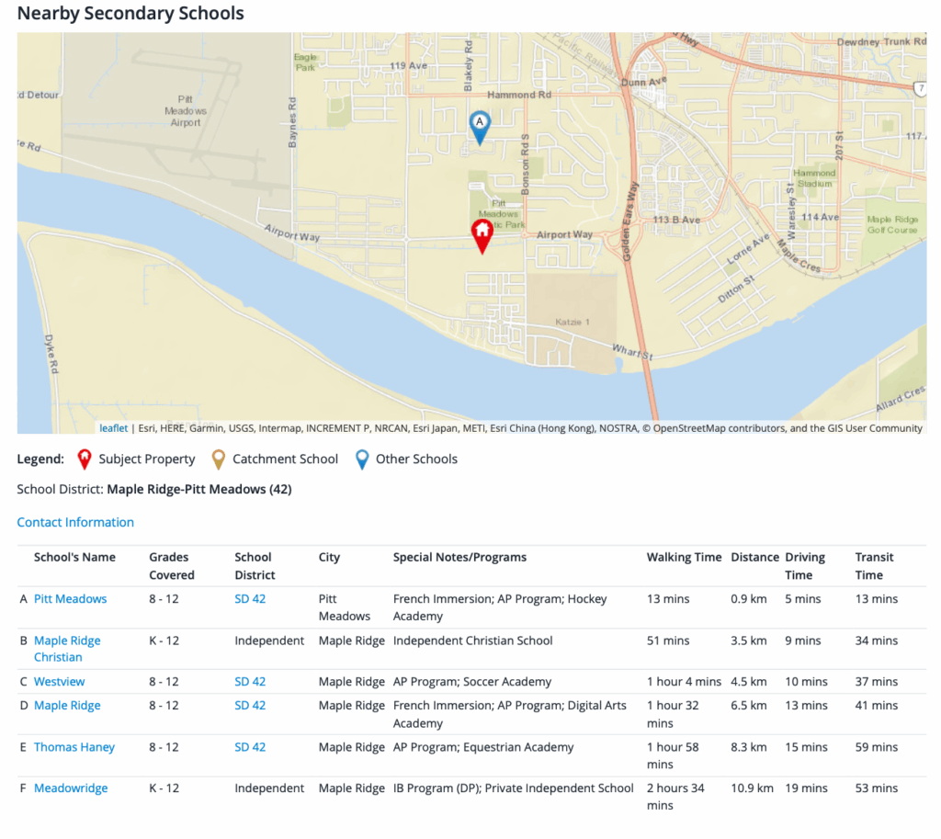Click the red Subject Property legend pin
Screen dimensions: 941x839
(x=85, y=459)
